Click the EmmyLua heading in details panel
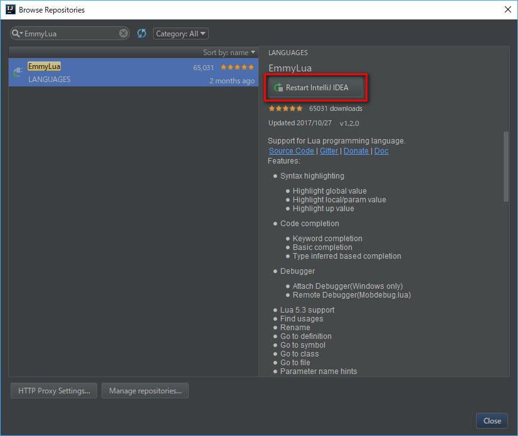518x436 pixels. 290,68
